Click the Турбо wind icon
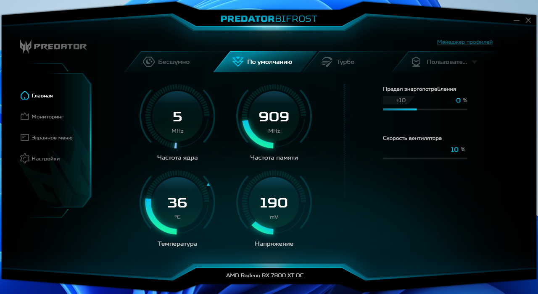 tap(327, 62)
